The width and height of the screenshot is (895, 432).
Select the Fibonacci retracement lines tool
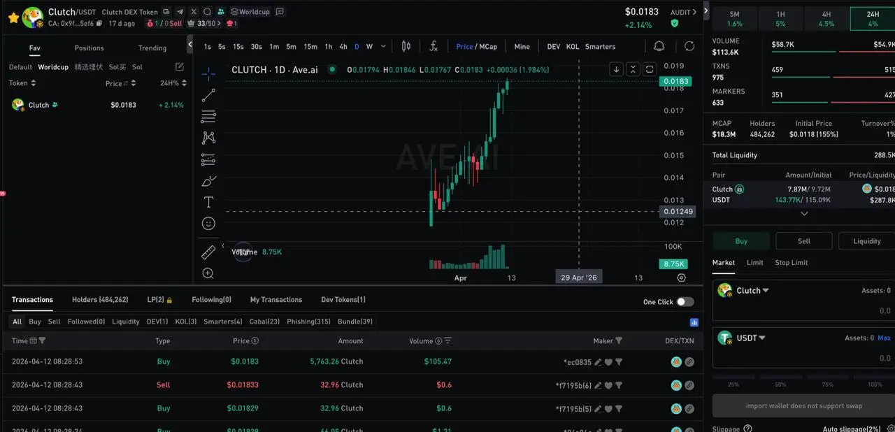[x=208, y=117]
